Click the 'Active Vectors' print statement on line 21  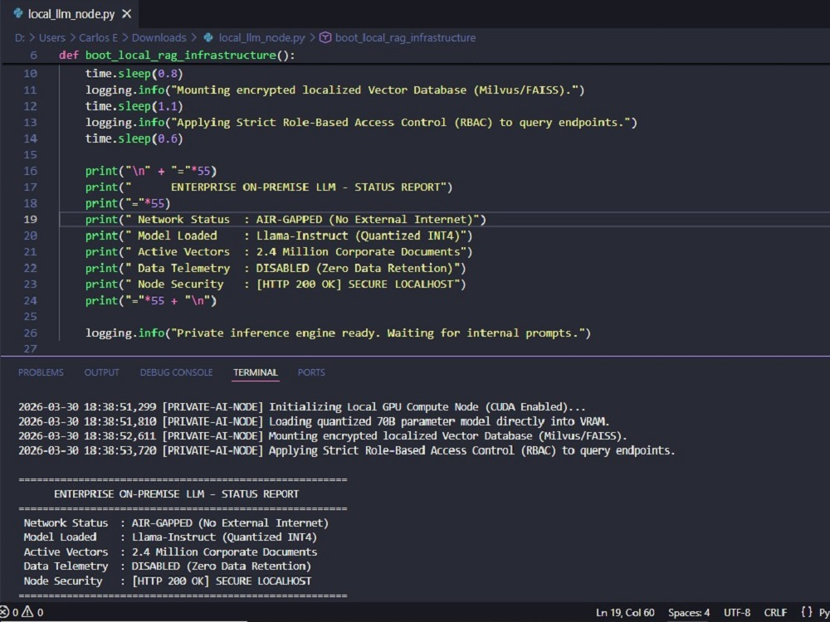279,252
